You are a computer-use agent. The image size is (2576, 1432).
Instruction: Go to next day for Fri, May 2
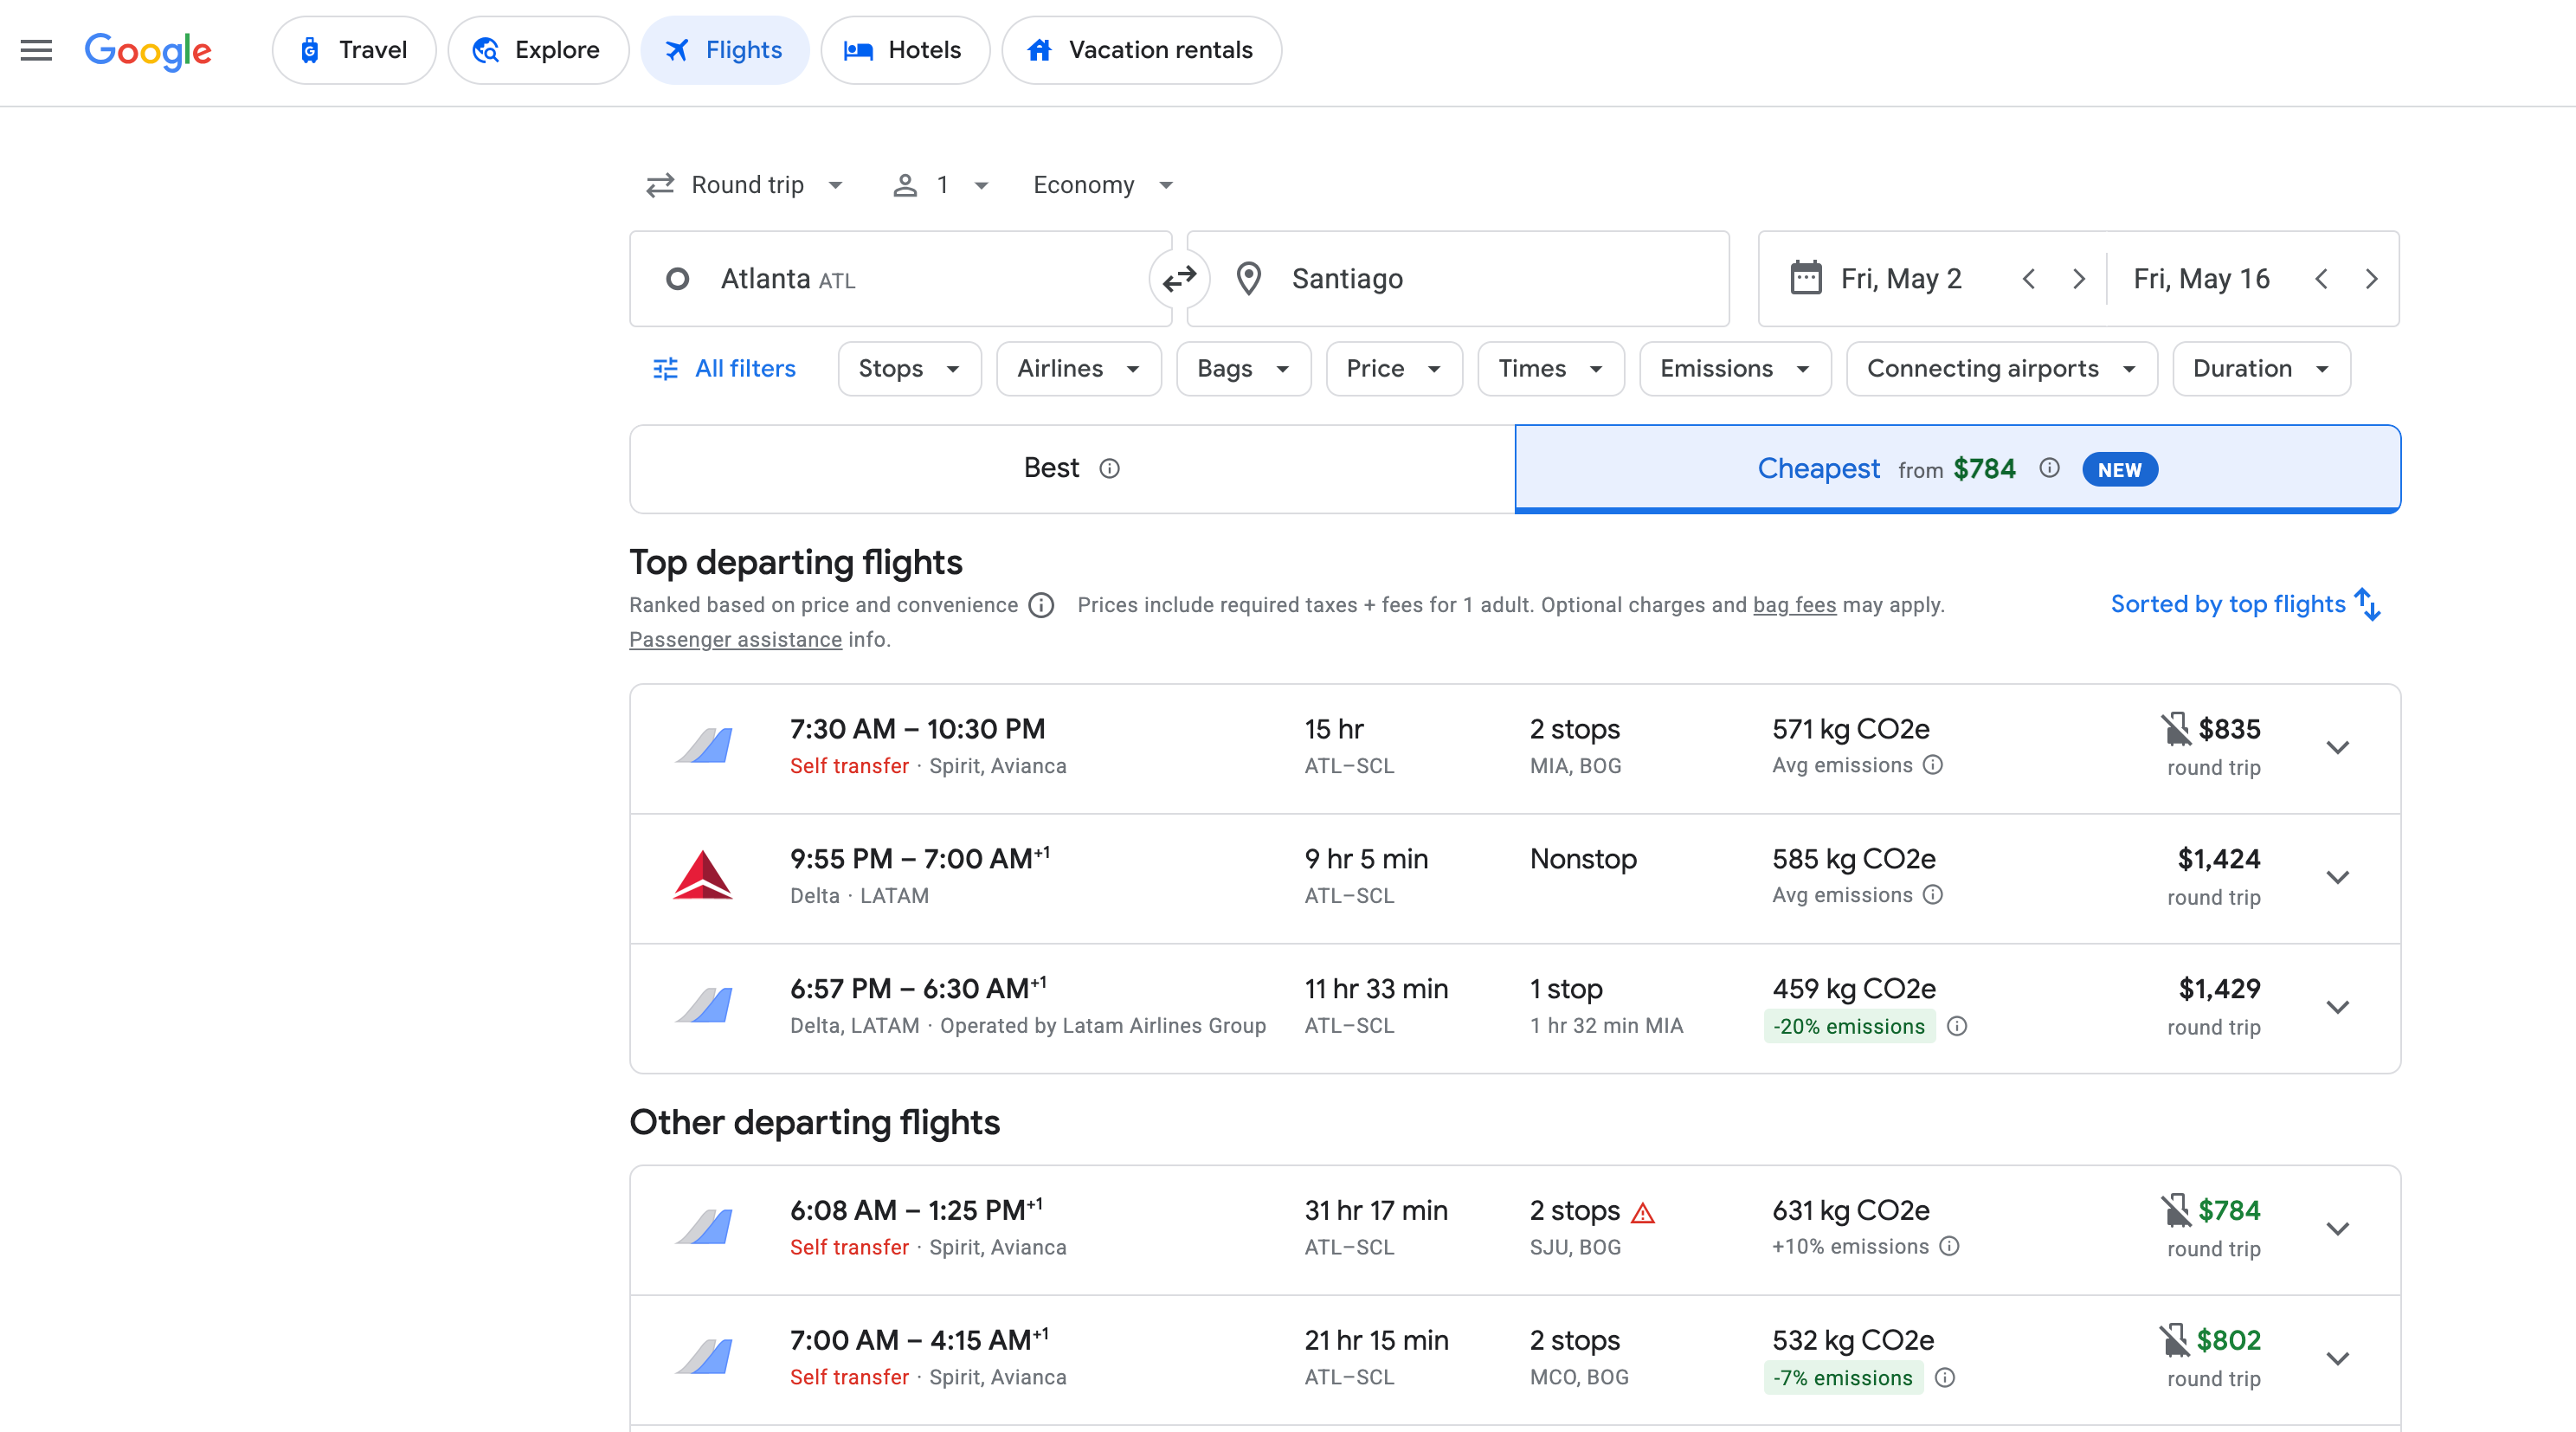(2078, 279)
